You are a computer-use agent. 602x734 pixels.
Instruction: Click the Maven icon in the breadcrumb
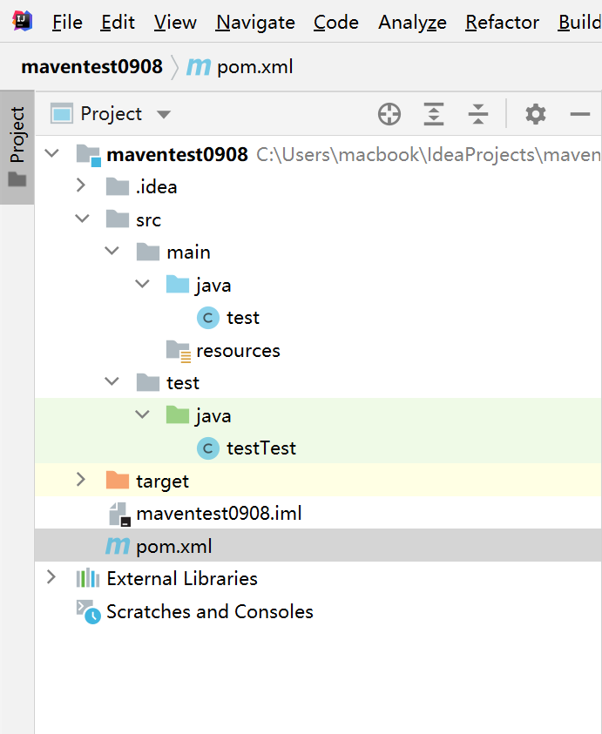[199, 67]
